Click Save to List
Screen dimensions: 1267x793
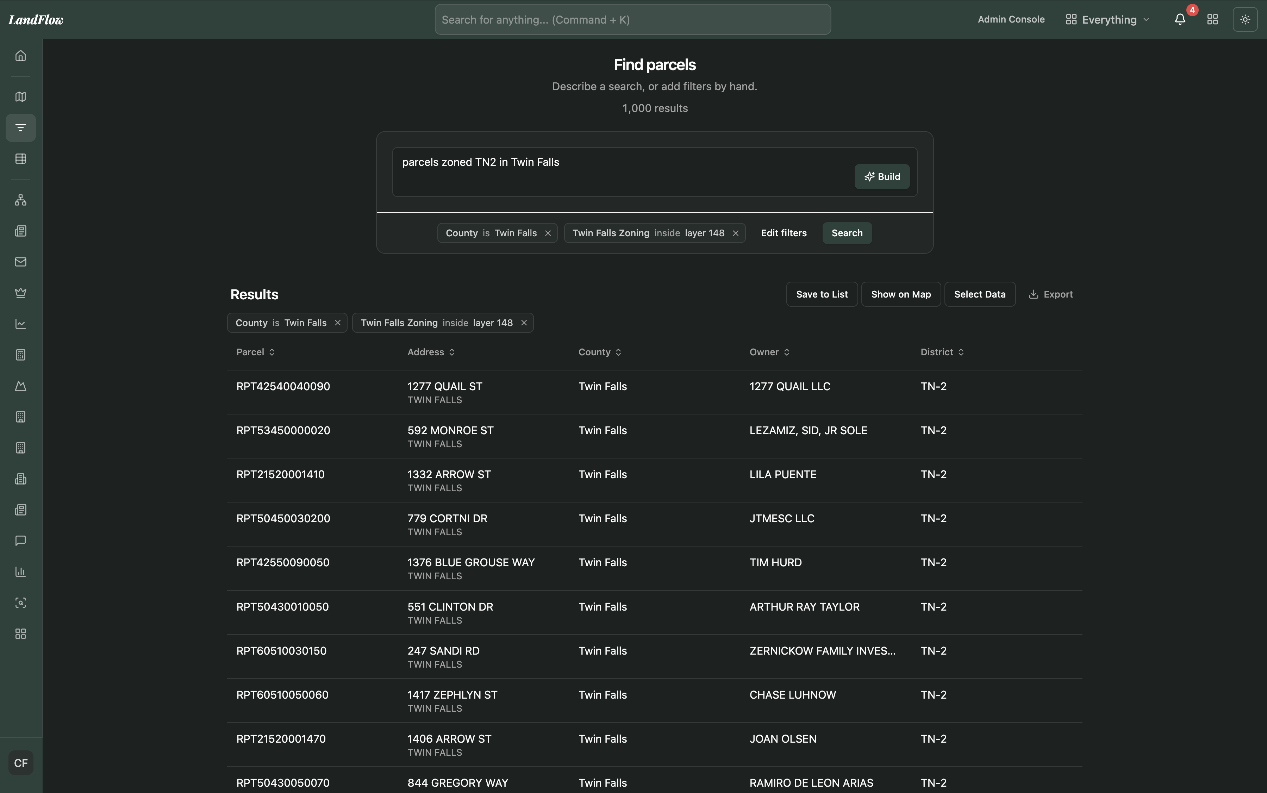(x=821, y=294)
